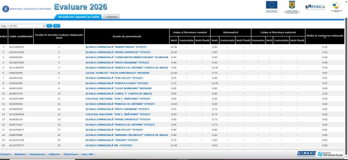Open "Mihai Eminescu" Pitești school in row 2
The height and width of the screenshot is (160, 348).
tap(118, 52)
